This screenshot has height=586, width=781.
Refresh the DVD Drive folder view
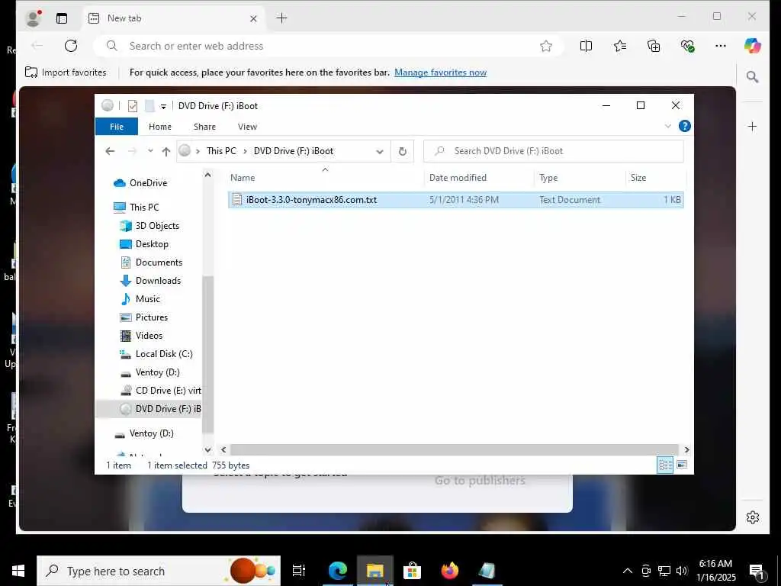403,152
